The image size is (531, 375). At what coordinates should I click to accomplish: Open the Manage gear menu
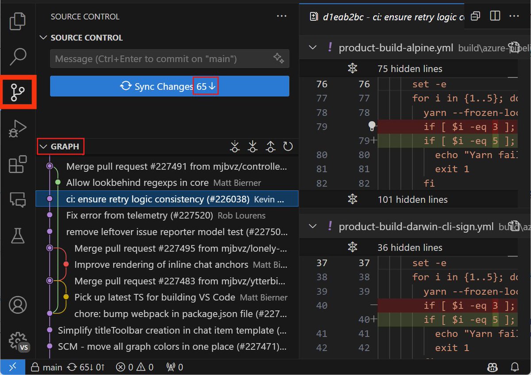(18, 341)
